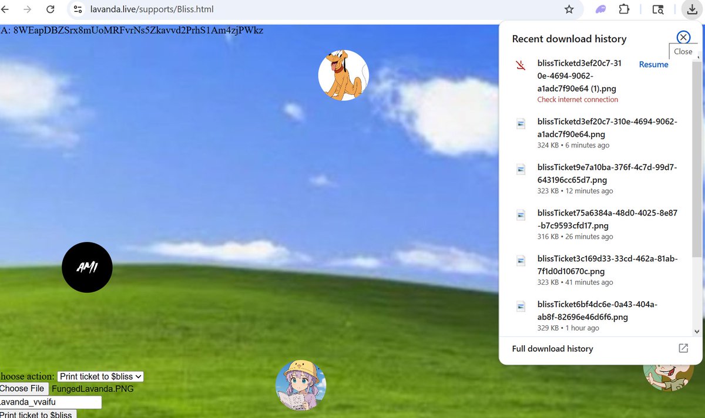Click image file icon of blissTicket9e7a10ba download
The height and width of the screenshot is (418, 705).
(521, 169)
